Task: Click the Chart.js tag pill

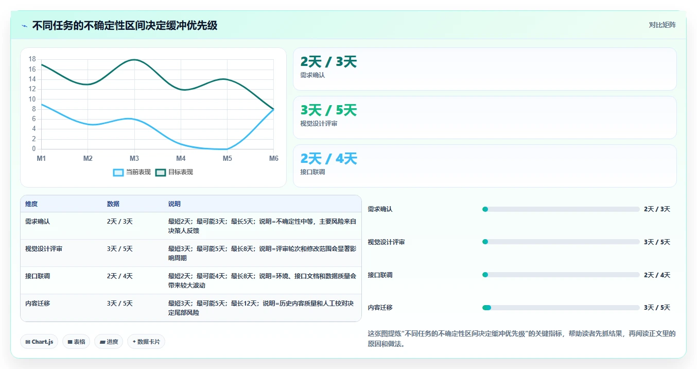Action: tap(39, 342)
